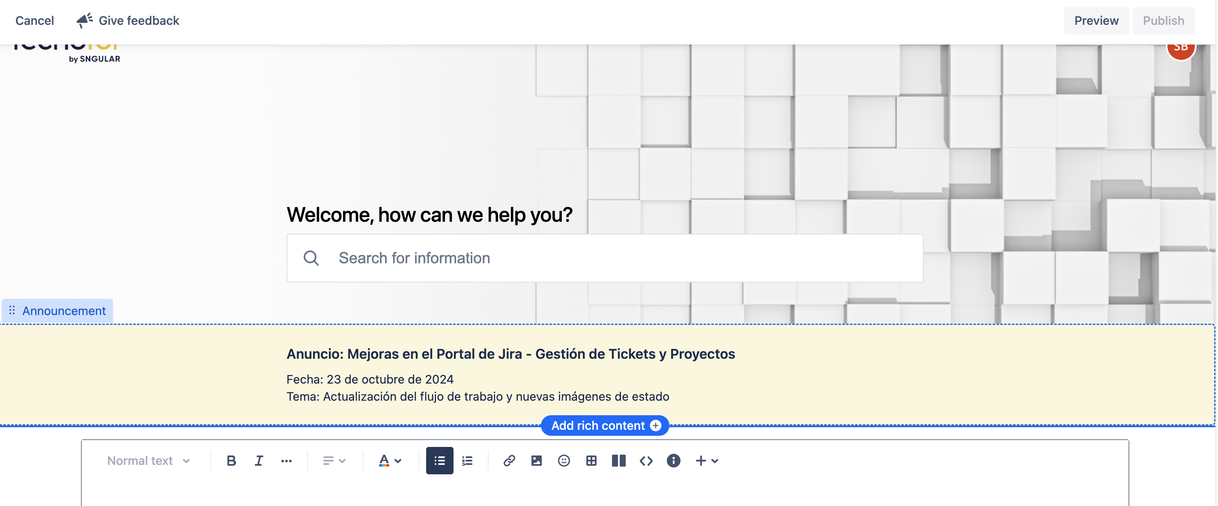Viewport: 1218px width, 506px height.
Task: Insert an image
Action: point(536,461)
